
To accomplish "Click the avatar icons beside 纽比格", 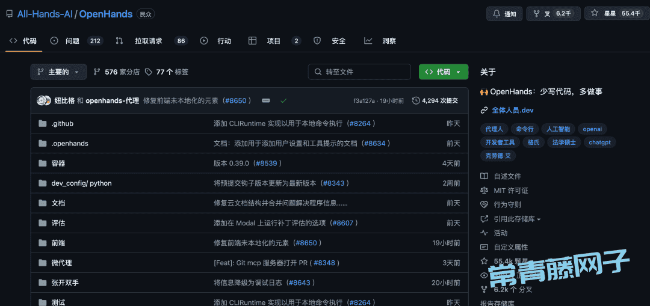I will (44, 100).
